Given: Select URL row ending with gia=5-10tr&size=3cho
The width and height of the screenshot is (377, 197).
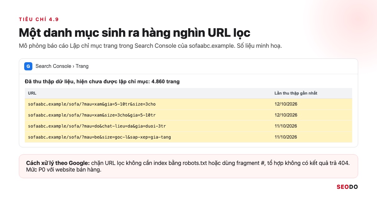Looking at the screenshot, I should click(x=188, y=104).
